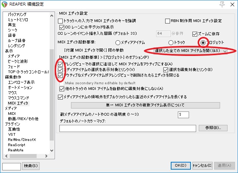Image resolution: width=238 pixels, height=173 pixels.
Task: Select プロジェクト radio button
Action: click(x=203, y=43)
